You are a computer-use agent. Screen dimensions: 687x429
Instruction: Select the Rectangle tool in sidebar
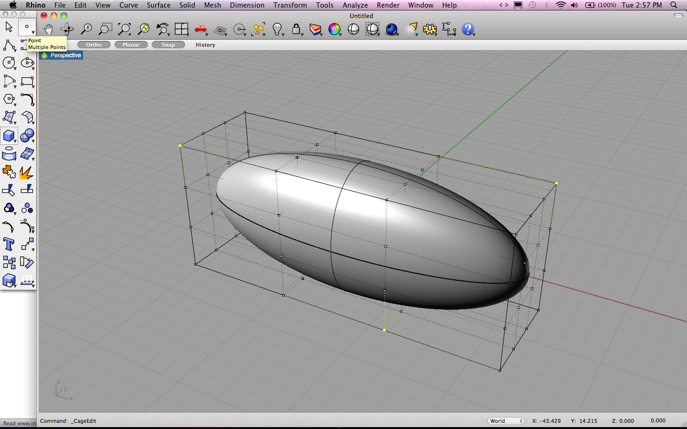tap(27, 81)
